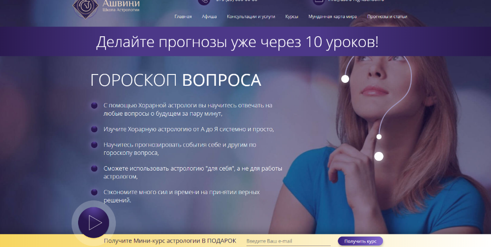
Task: Click the email envelope icon in header
Action: 319,1
